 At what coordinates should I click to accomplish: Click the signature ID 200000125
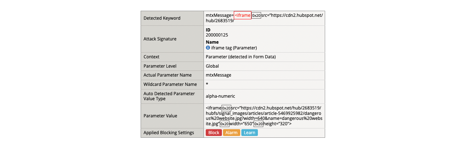click(217, 35)
